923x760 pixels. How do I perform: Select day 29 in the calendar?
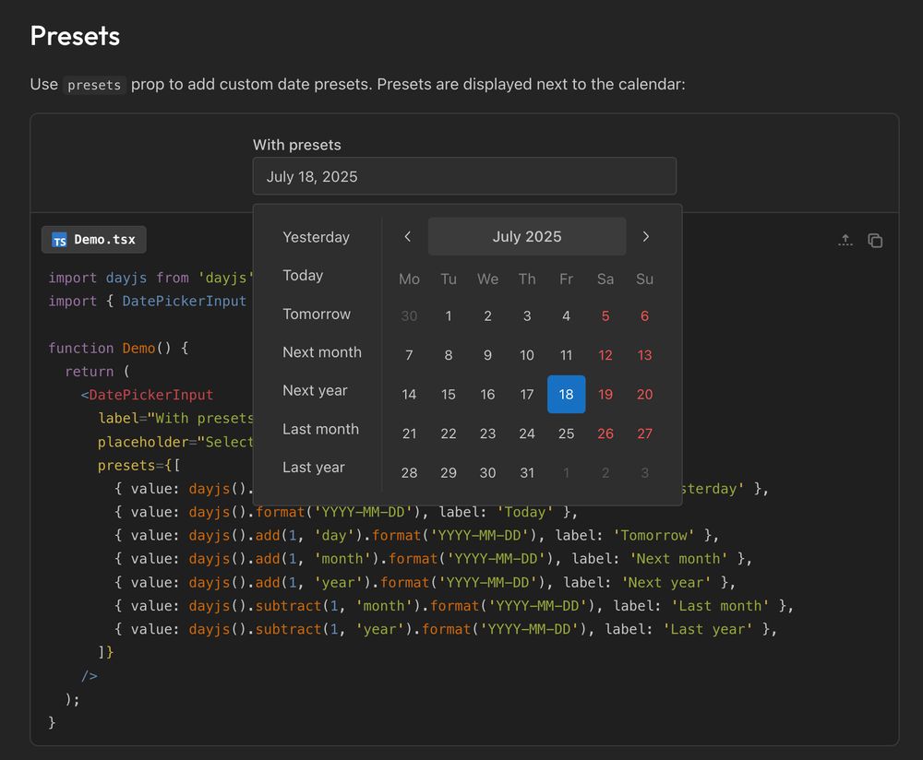[449, 473]
